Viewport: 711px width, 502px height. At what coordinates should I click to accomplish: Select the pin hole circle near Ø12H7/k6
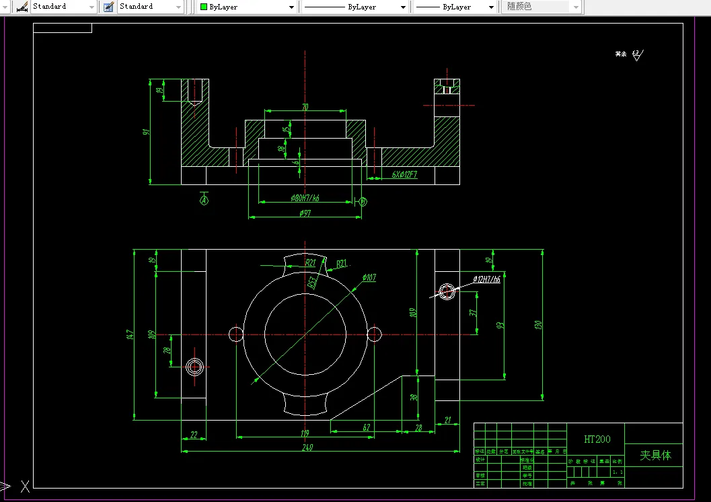(x=447, y=291)
